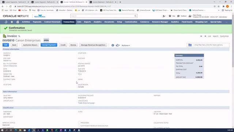This screenshot has width=234, height=132.
Task: Open the Feedback speech bubble icon
Action: click(178, 16)
